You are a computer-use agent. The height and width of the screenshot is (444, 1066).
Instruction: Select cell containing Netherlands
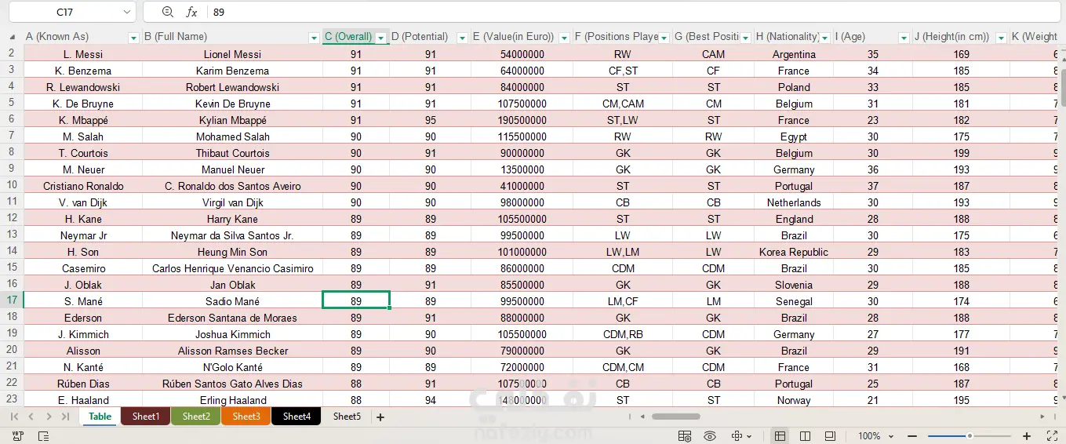pos(794,202)
